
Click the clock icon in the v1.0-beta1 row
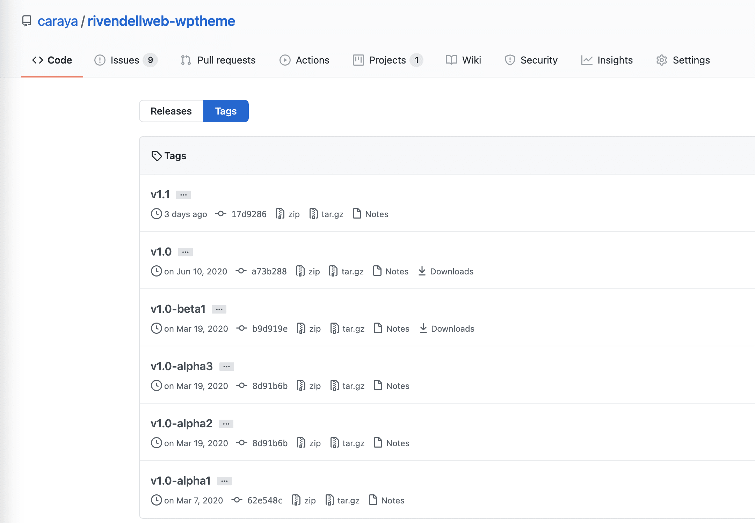coord(156,328)
